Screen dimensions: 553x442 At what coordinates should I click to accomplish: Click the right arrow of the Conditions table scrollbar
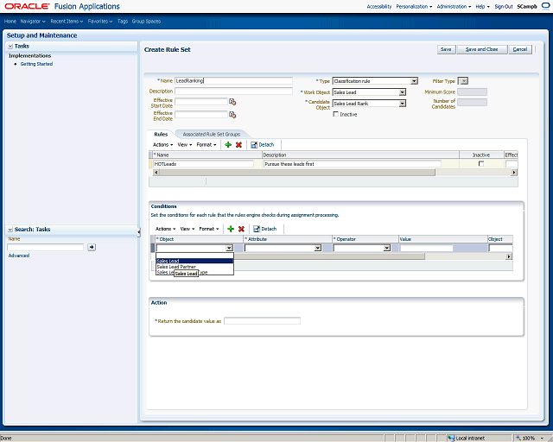[x=509, y=256]
